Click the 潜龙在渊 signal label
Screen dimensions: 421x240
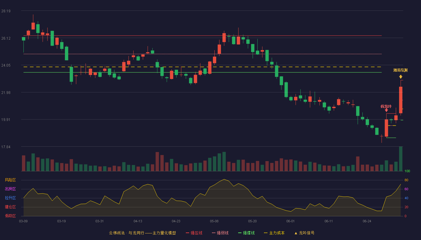click(401, 70)
